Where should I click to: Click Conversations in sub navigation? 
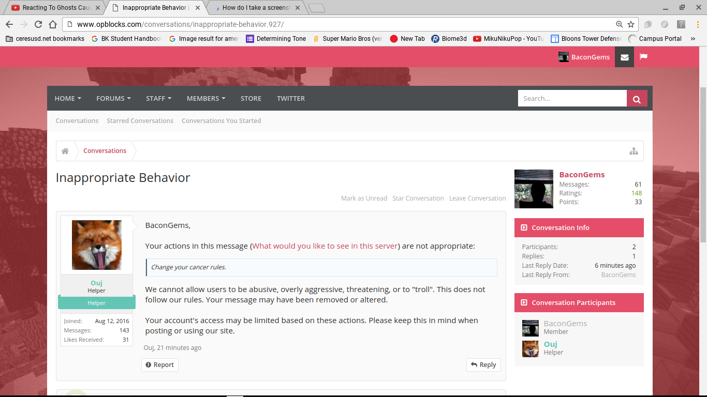point(77,120)
